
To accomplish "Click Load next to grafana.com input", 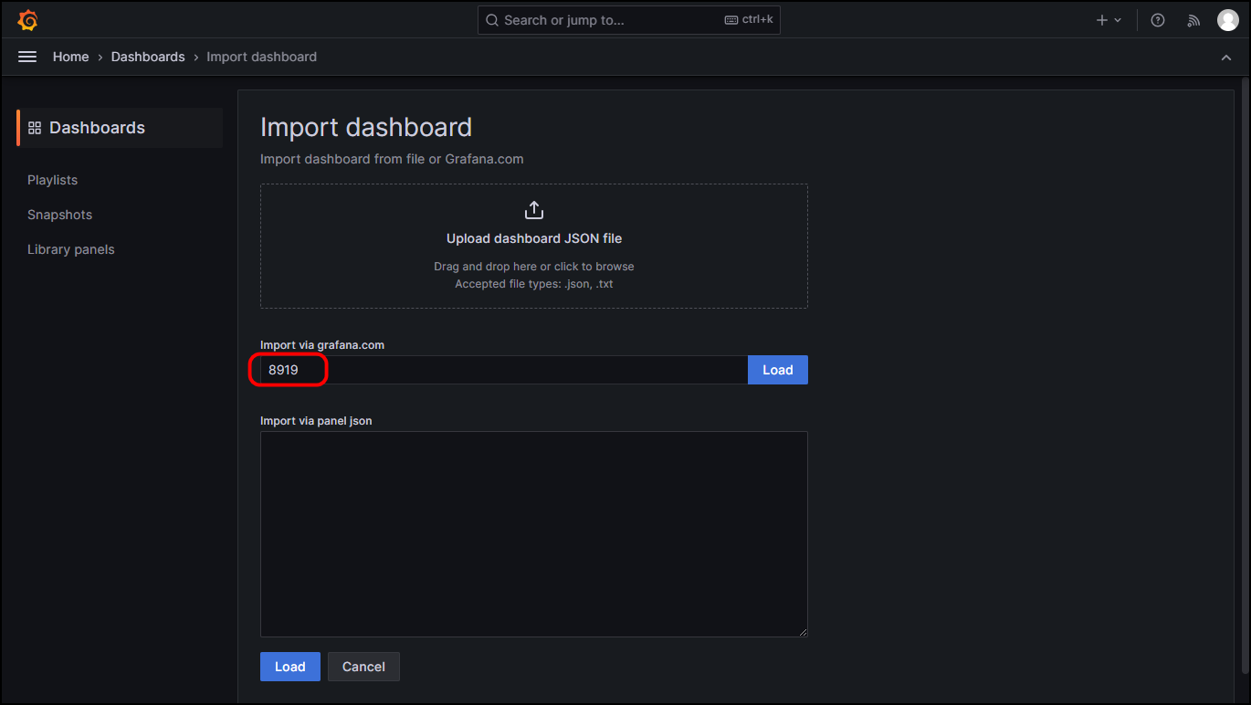I will [x=778, y=370].
